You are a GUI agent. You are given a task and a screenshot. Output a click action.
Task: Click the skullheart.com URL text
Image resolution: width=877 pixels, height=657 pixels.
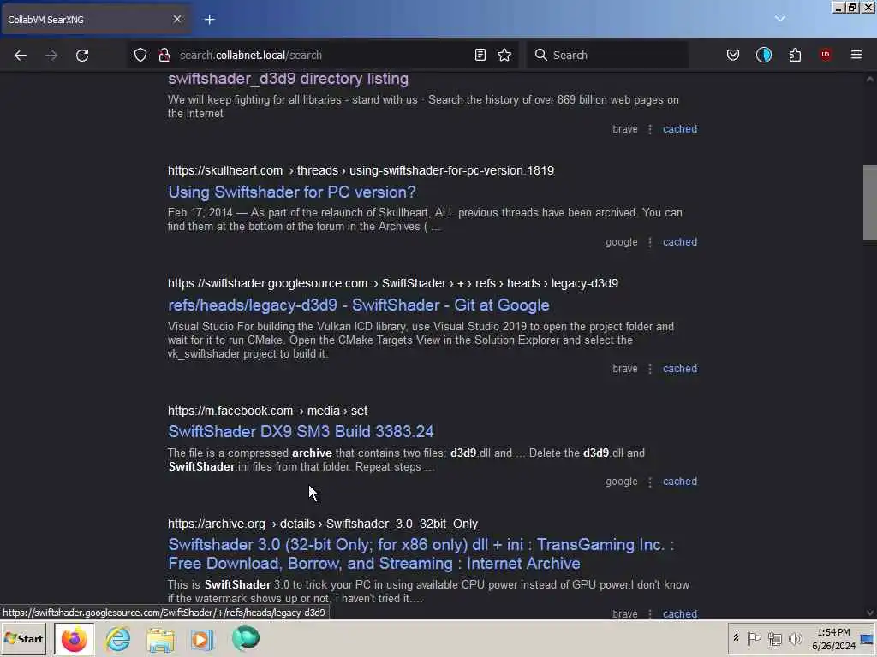(x=361, y=170)
